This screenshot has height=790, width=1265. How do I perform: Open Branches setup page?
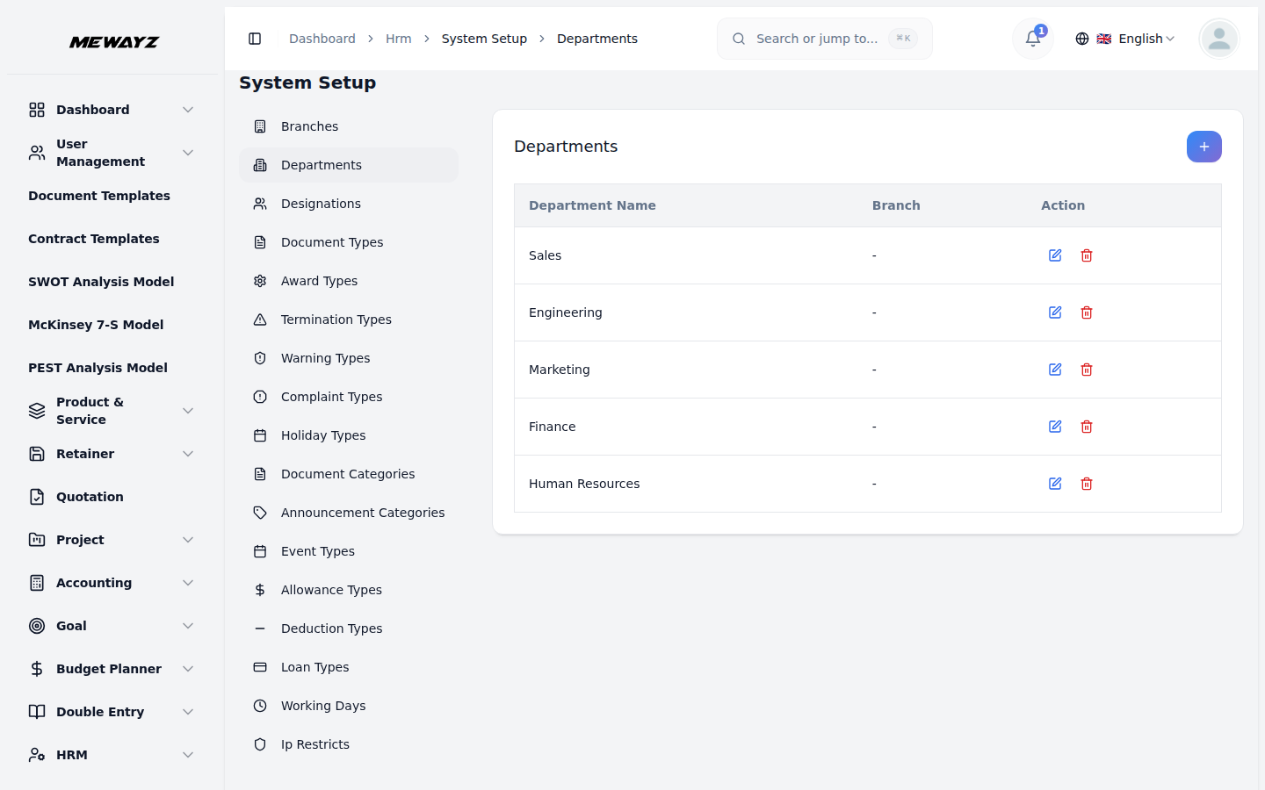click(x=349, y=126)
